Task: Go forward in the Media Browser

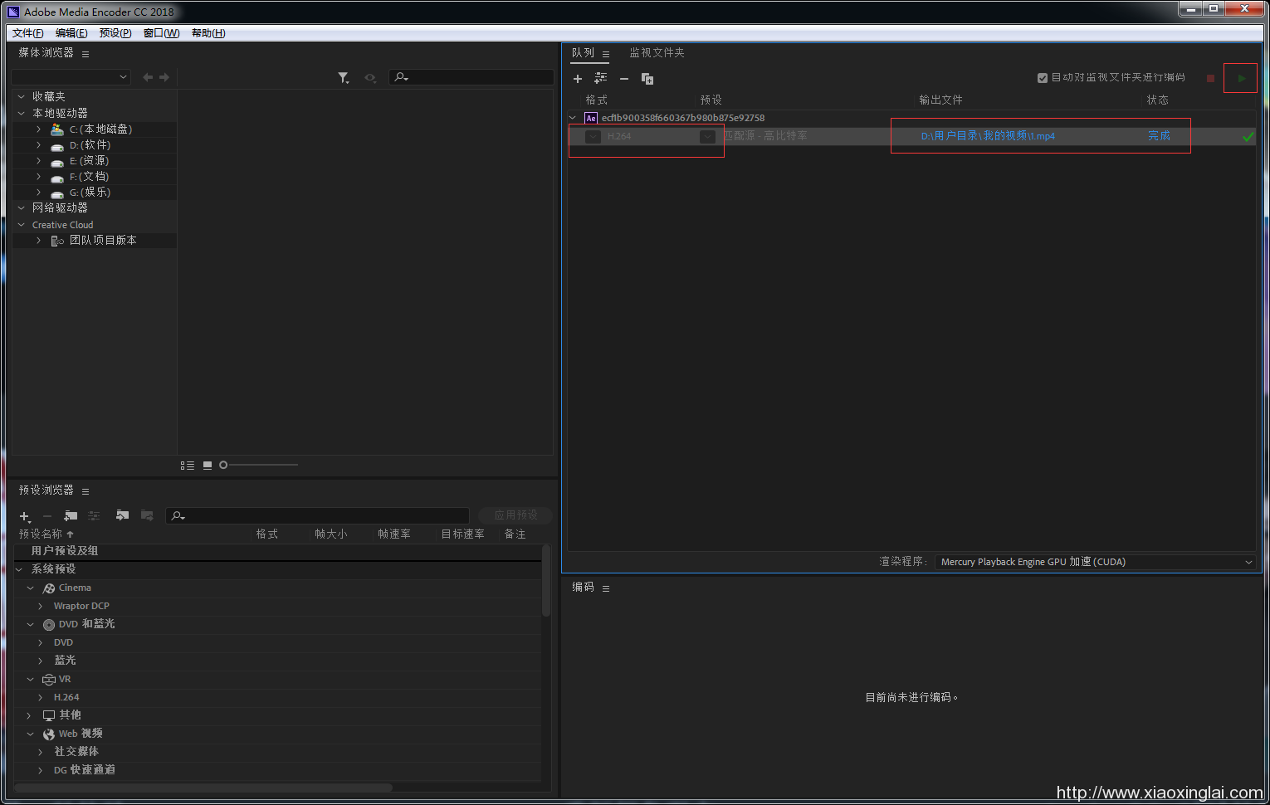Action: [164, 77]
